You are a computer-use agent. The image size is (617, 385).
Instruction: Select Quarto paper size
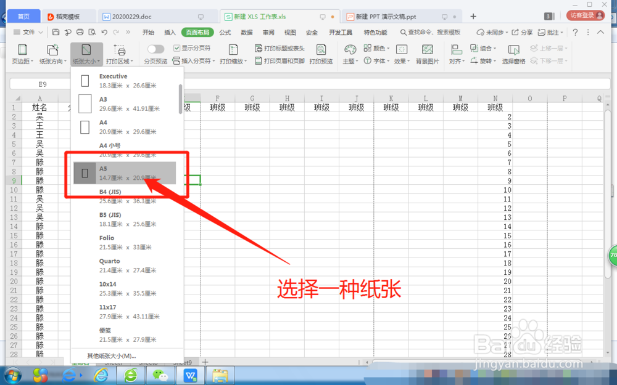click(125, 265)
